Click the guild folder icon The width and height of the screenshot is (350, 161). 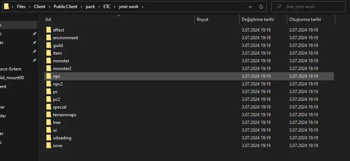[x=48, y=45]
